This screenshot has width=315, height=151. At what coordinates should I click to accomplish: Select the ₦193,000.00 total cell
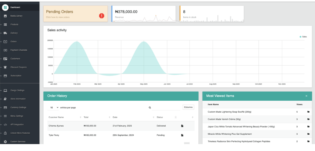90,126
